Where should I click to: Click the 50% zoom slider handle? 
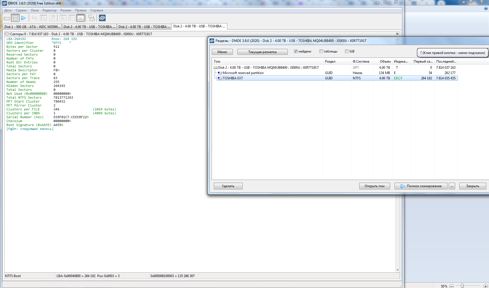tap(462, 286)
